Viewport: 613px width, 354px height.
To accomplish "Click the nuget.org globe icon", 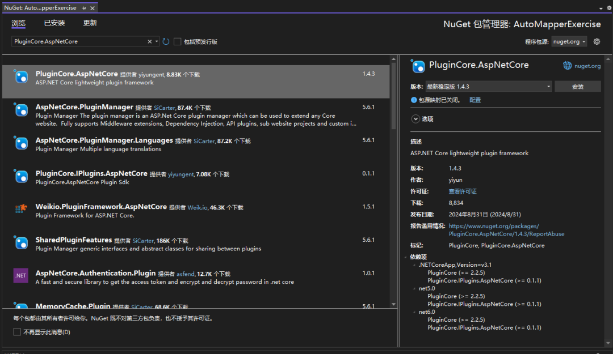I will point(567,66).
